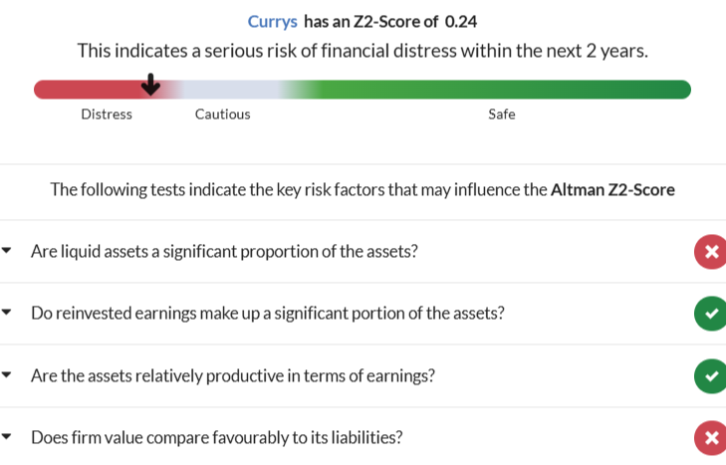This screenshot has width=726, height=465.
Task: Click the black arrow marker on score bar
Action: 150,86
